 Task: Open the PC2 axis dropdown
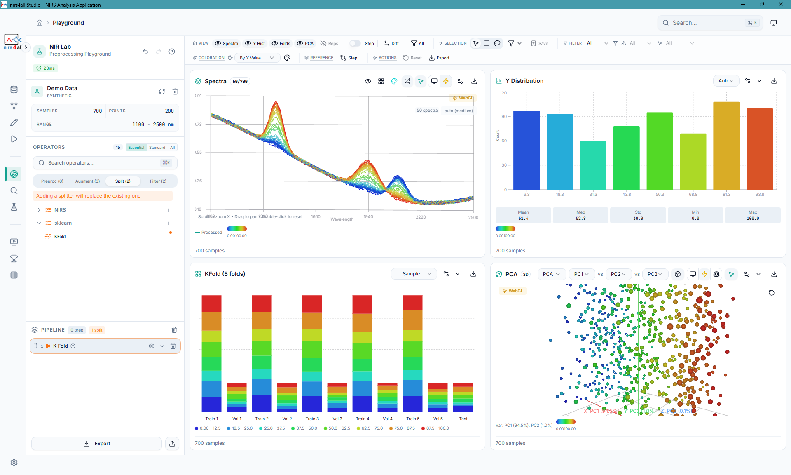(618, 274)
